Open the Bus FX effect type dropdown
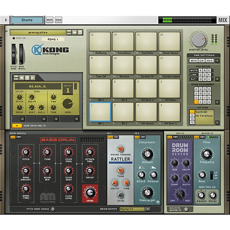The image size is (230, 230). point(176,137)
